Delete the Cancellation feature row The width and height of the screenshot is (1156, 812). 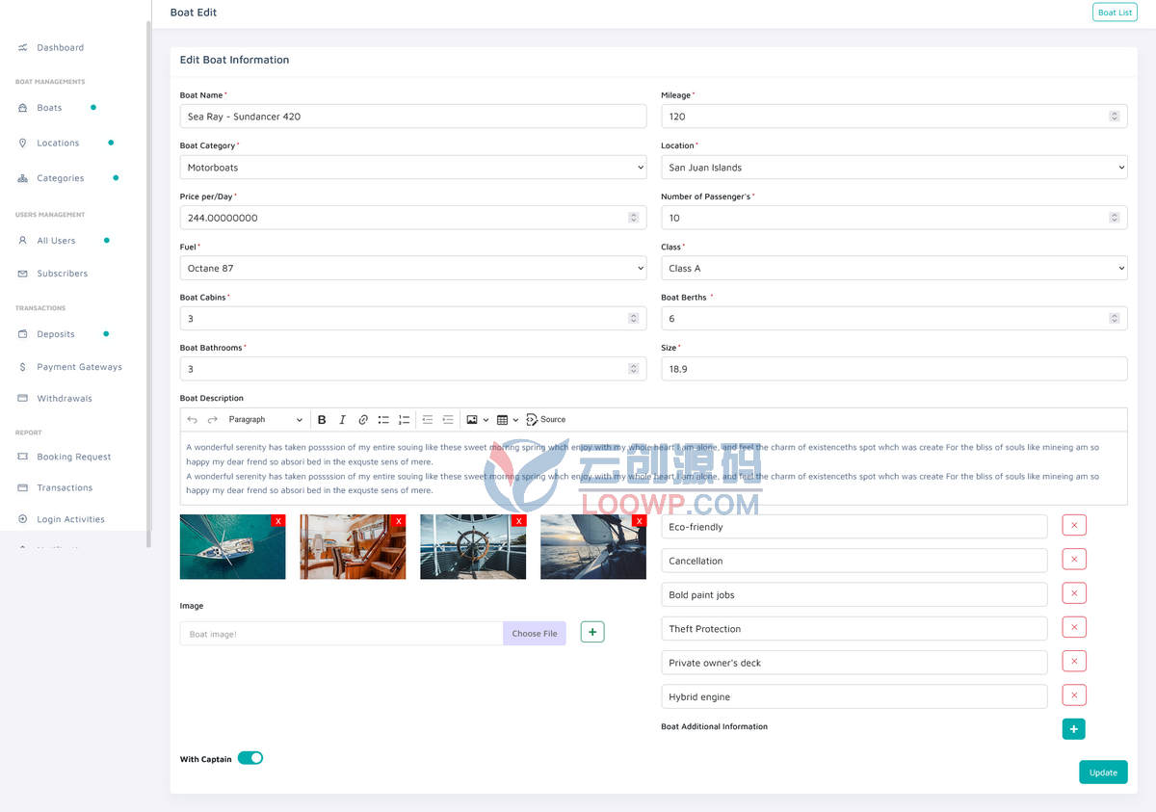tap(1074, 559)
